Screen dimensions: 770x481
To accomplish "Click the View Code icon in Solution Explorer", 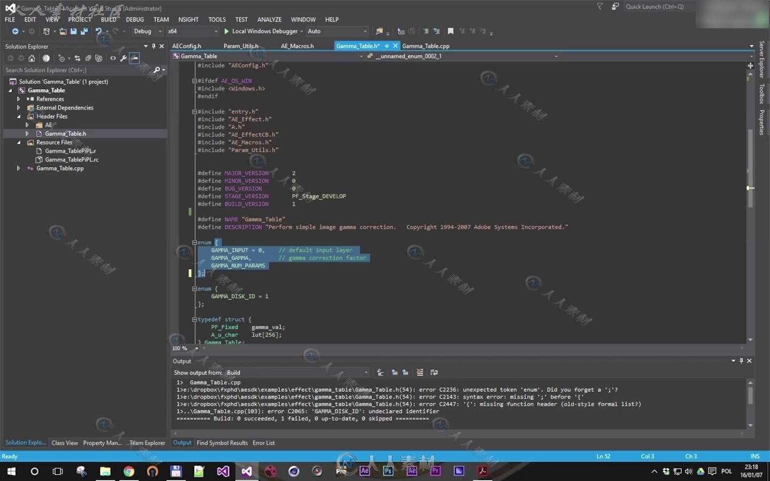I will pos(113,58).
